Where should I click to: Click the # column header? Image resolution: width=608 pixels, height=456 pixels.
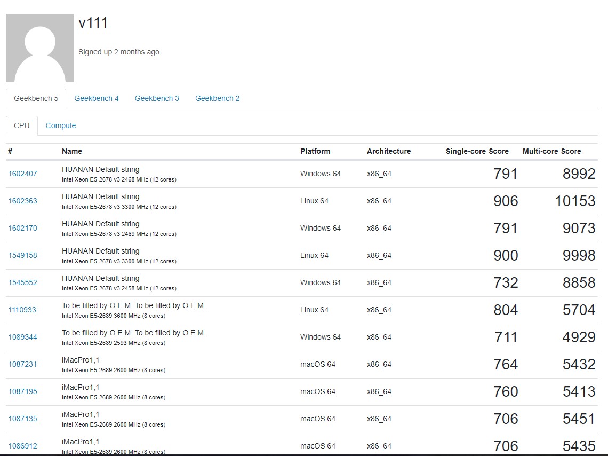[10, 151]
